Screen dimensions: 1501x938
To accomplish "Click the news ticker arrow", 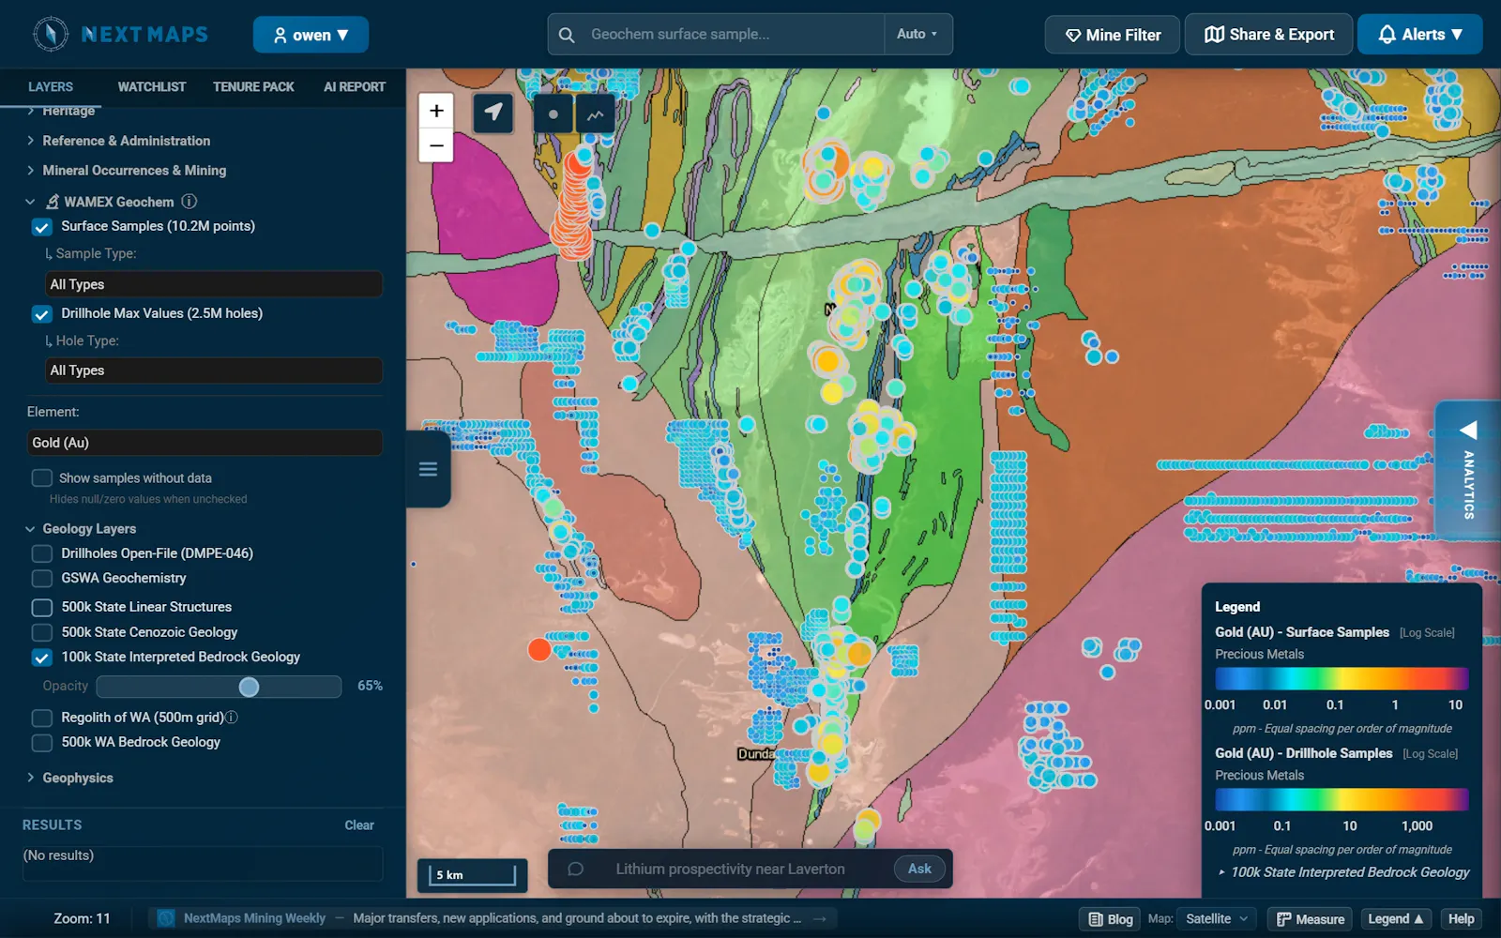I will 820,918.
